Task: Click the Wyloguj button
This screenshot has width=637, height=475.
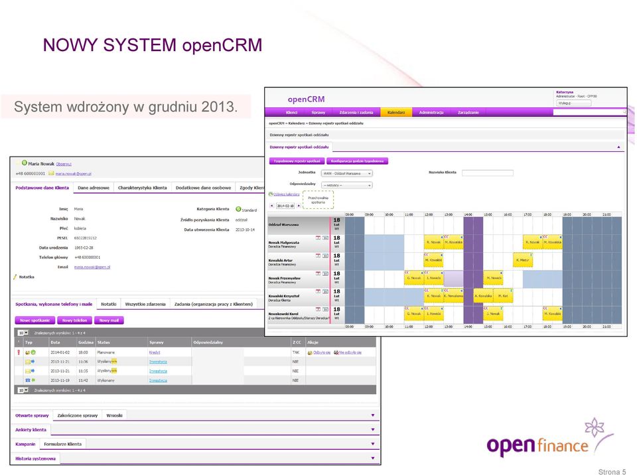Action: (x=573, y=103)
